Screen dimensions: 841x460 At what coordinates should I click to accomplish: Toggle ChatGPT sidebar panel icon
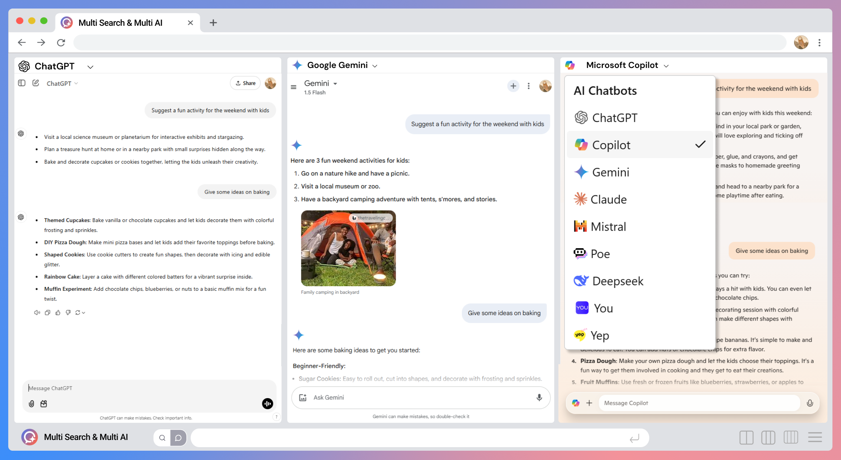point(21,83)
